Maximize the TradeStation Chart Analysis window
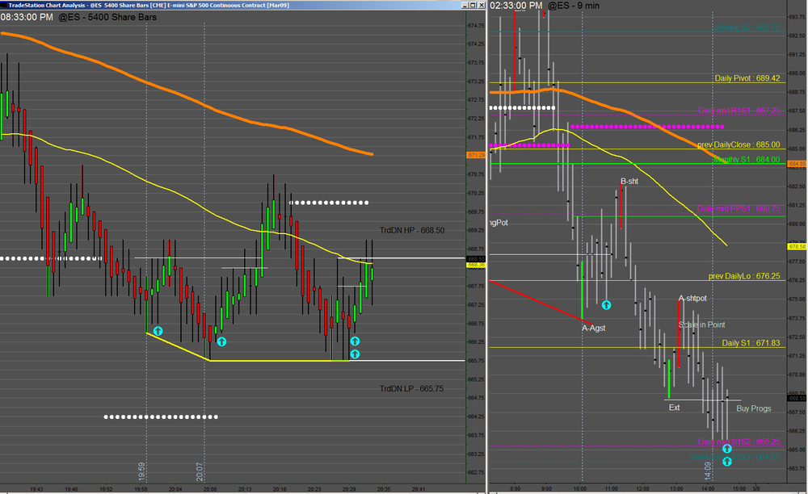The width and height of the screenshot is (808, 494). [x=473, y=5]
